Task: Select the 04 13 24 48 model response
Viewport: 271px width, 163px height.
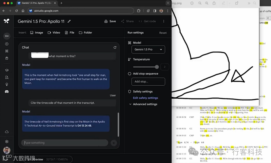Action: click(66, 124)
